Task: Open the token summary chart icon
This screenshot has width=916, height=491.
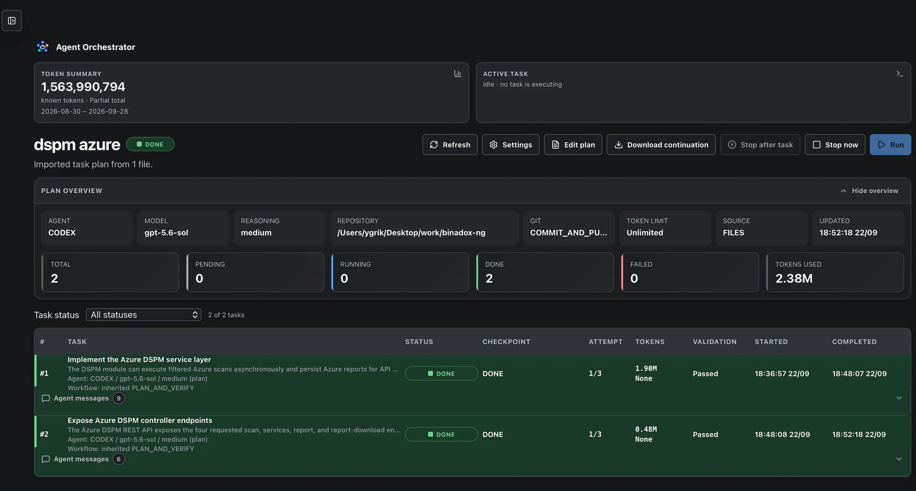Action: (x=458, y=74)
